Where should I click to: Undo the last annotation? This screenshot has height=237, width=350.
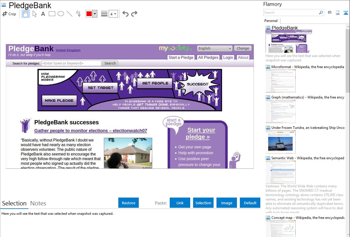coord(125,14)
